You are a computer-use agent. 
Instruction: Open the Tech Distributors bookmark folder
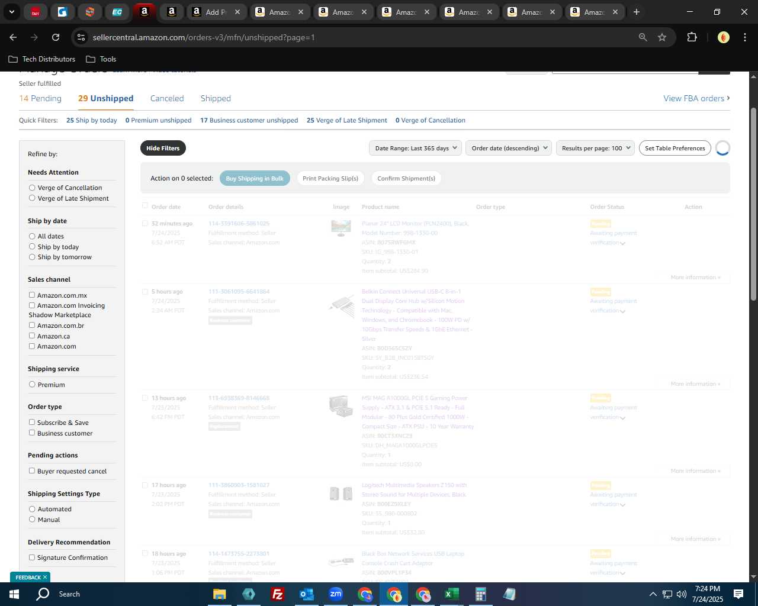pyautogui.click(x=42, y=59)
